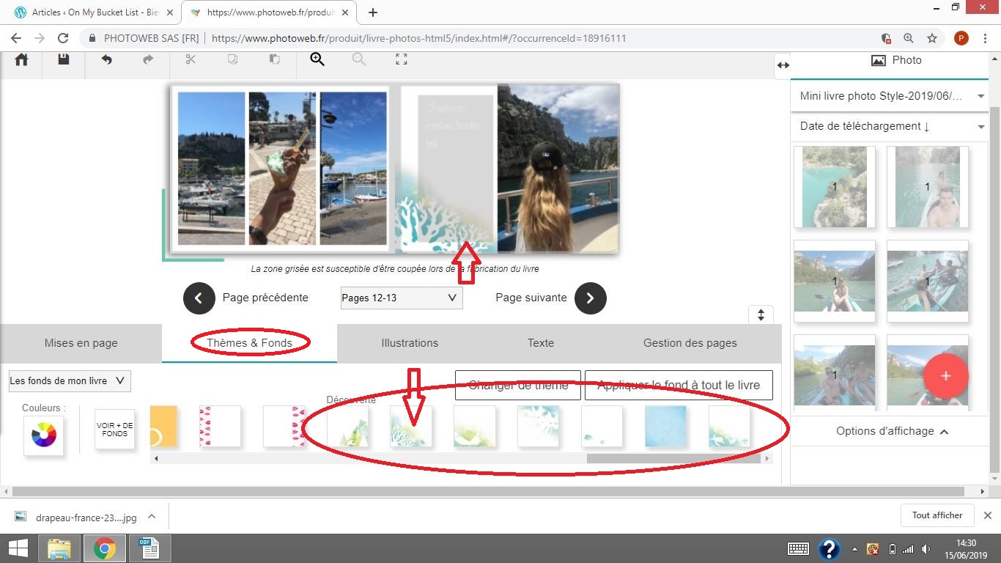Open the 'Les fonds de mon livre' dropdown

coord(70,381)
